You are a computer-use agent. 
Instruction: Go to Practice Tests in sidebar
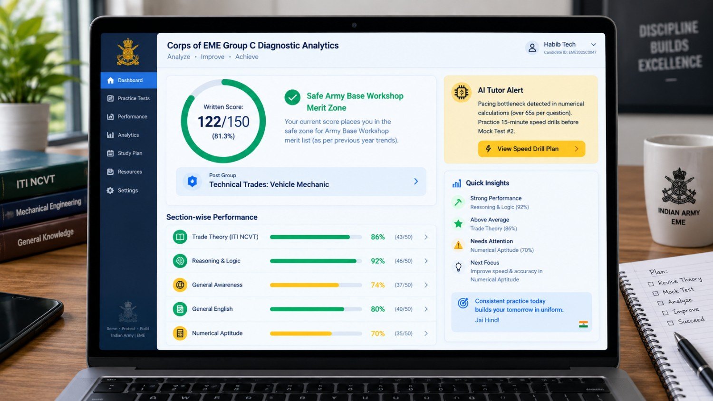[128, 98]
